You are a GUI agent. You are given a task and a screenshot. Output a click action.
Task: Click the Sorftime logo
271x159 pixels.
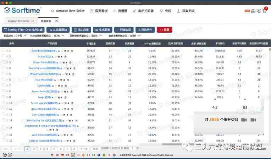click(x=22, y=10)
